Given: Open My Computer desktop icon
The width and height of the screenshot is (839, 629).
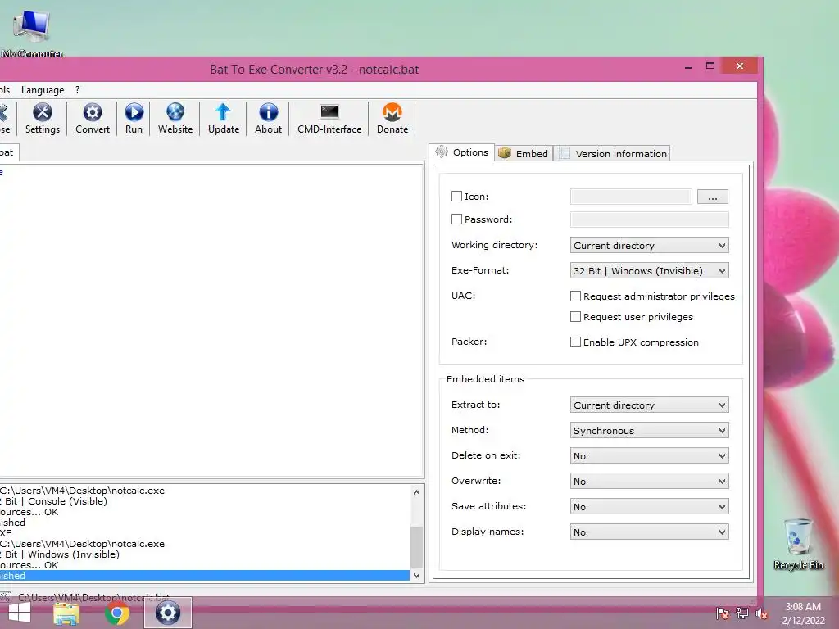Looking at the screenshot, I should pyautogui.click(x=32, y=32).
